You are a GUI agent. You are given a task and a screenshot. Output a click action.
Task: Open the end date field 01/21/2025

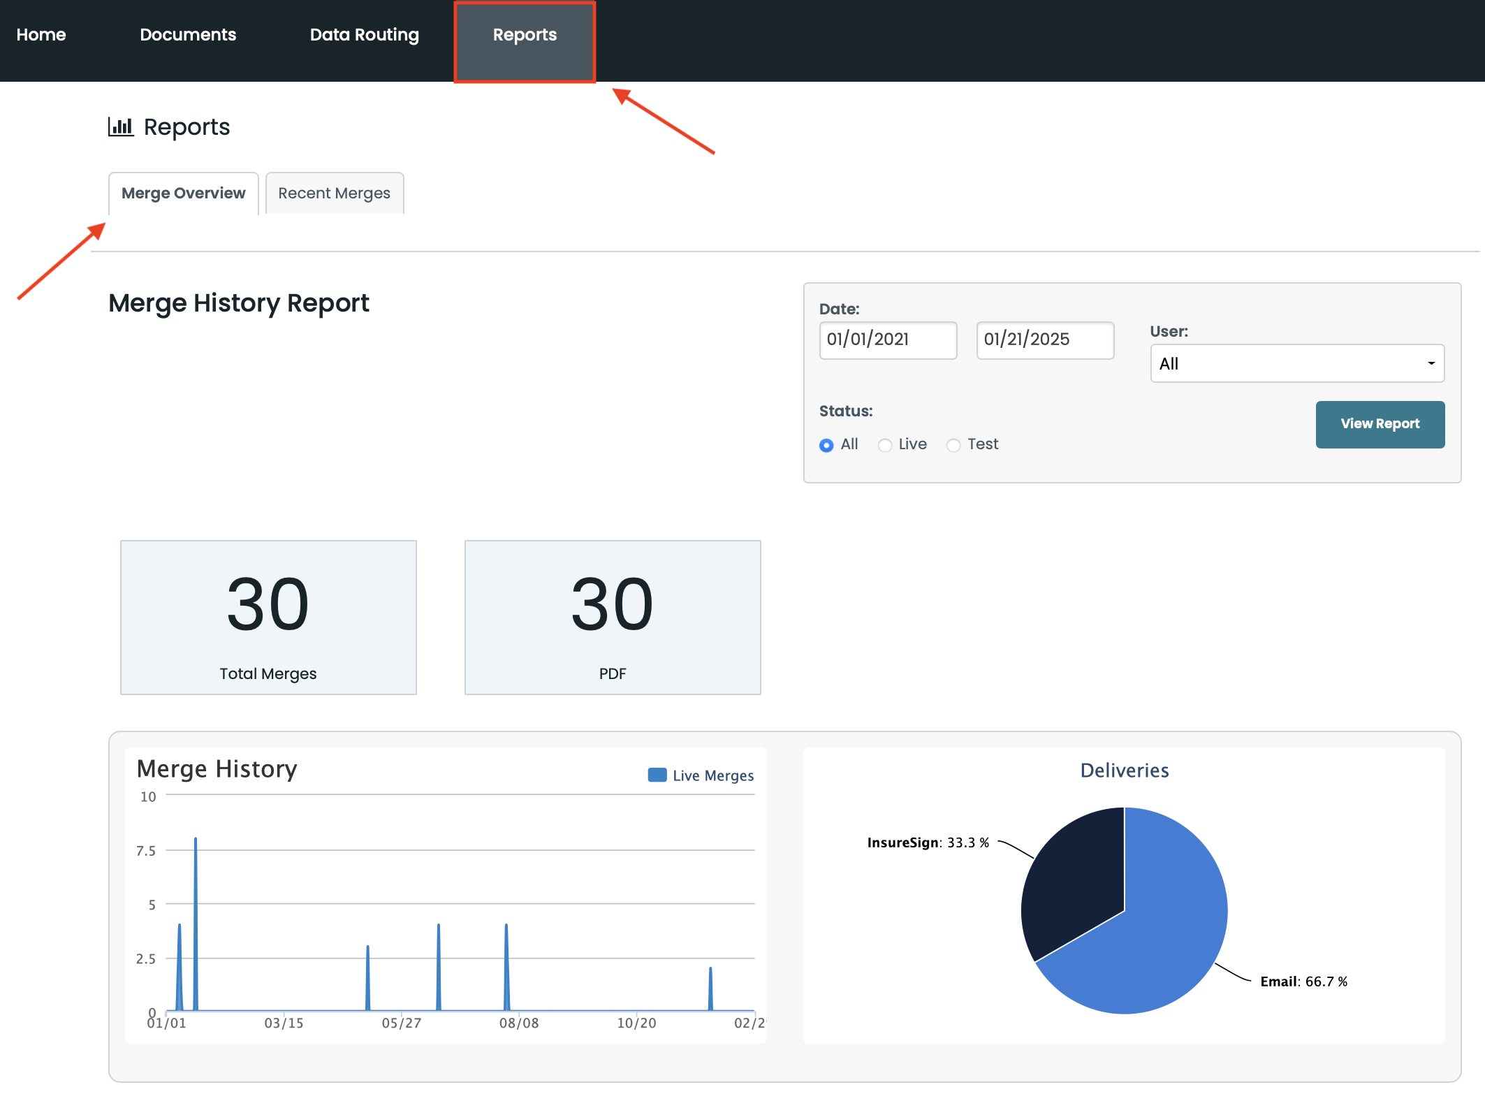pos(1044,340)
